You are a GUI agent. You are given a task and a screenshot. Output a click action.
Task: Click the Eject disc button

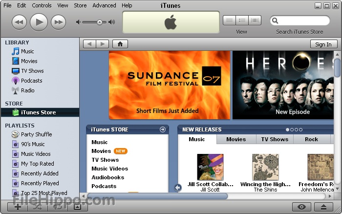323,207
